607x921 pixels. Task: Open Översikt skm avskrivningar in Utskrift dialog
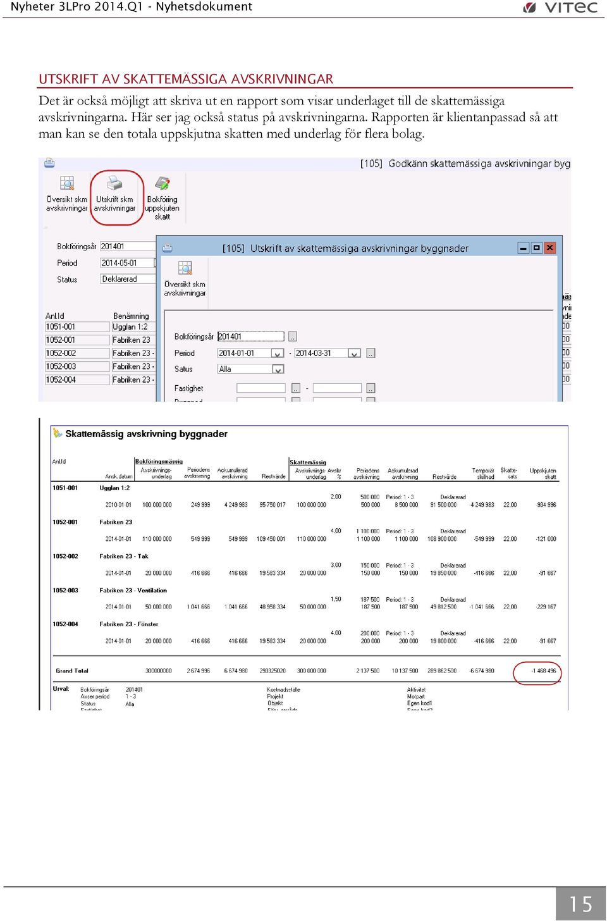click(x=185, y=279)
